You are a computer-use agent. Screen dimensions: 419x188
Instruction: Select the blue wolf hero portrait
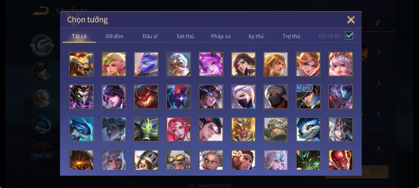(308, 129)
